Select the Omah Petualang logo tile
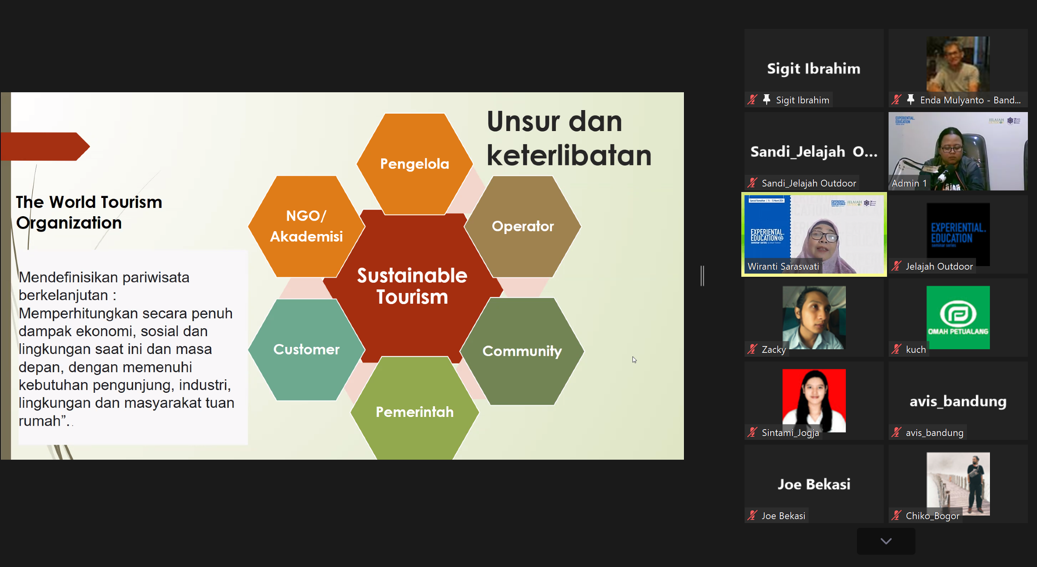The image size is (1037, 567). 958,317
